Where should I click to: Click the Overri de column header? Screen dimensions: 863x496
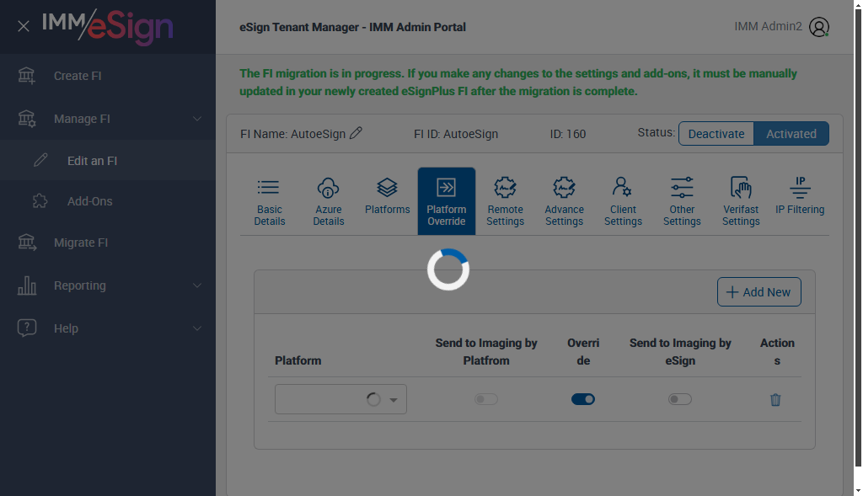tap(583, 352)
